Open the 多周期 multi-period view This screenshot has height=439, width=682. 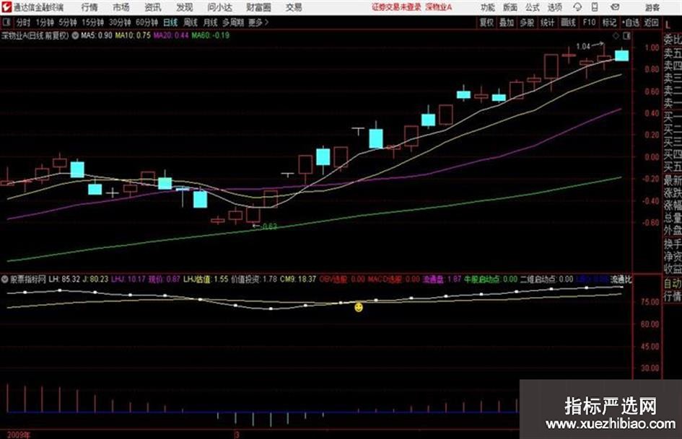tap(232, 22)
